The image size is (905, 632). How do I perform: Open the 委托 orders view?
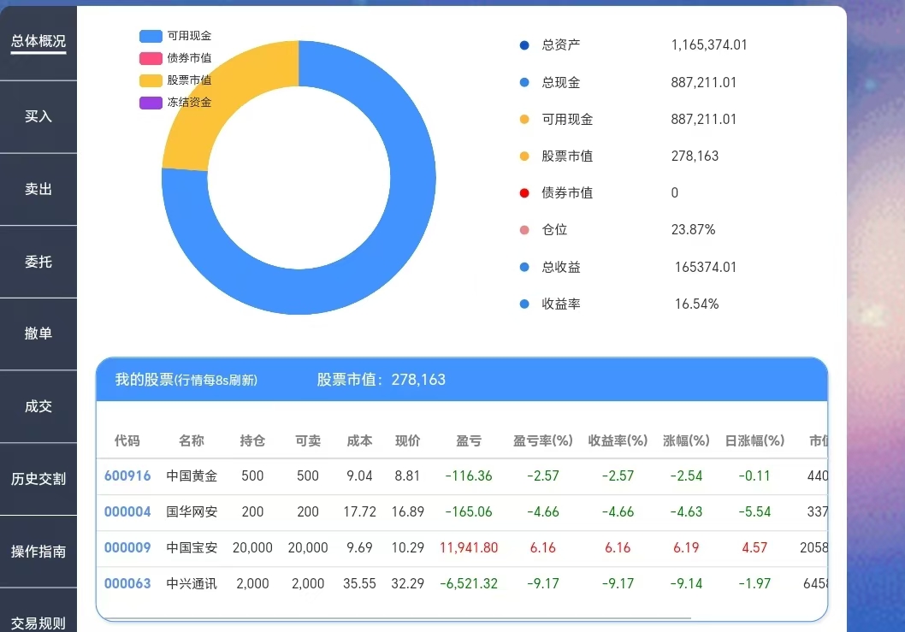click(38, 261)
